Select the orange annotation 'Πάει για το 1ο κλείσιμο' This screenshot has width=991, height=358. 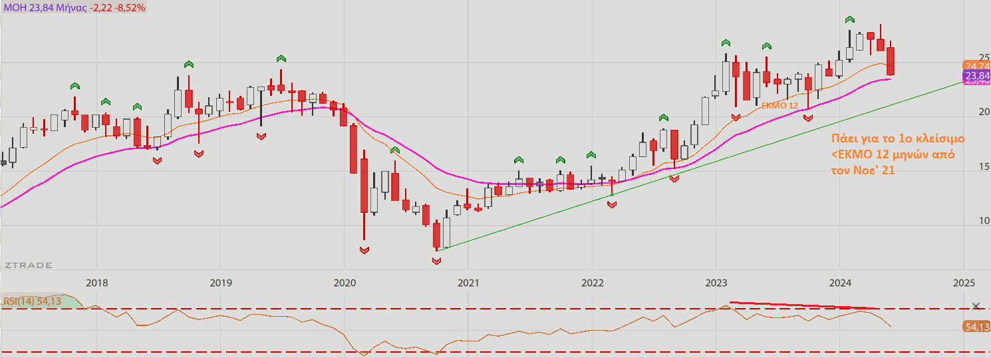click(898, 140)
